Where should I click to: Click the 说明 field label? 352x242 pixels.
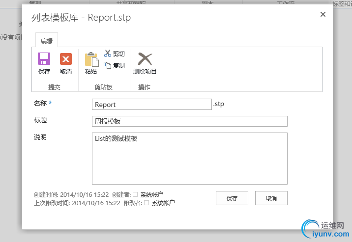[40, 137]
